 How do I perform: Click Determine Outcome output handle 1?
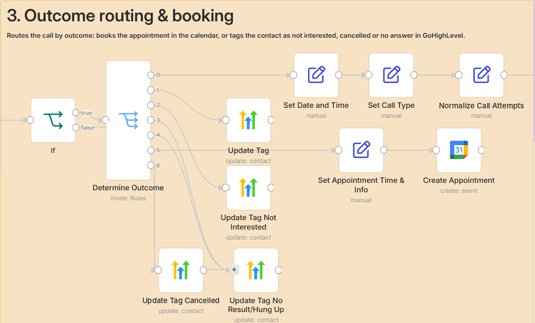[x=151, y=90]
